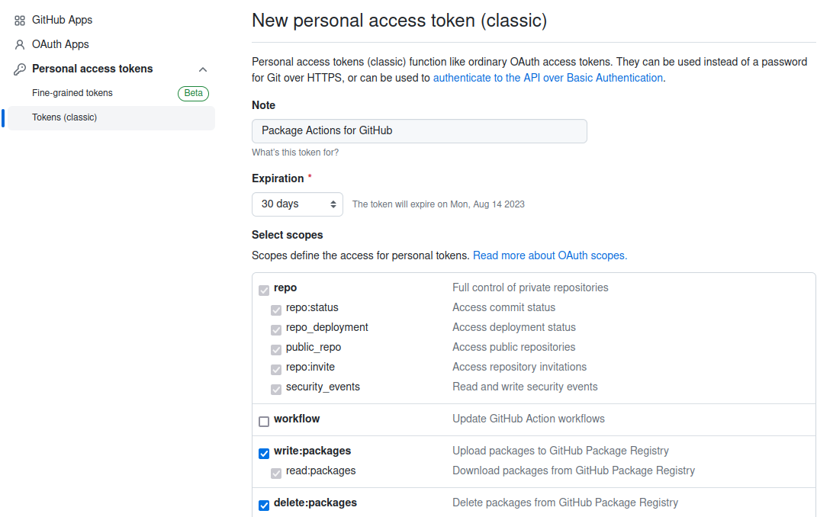Viewport: 817px width, 517px height.
Task: Open Fine-grained tokens page
Action: (72, 93)
